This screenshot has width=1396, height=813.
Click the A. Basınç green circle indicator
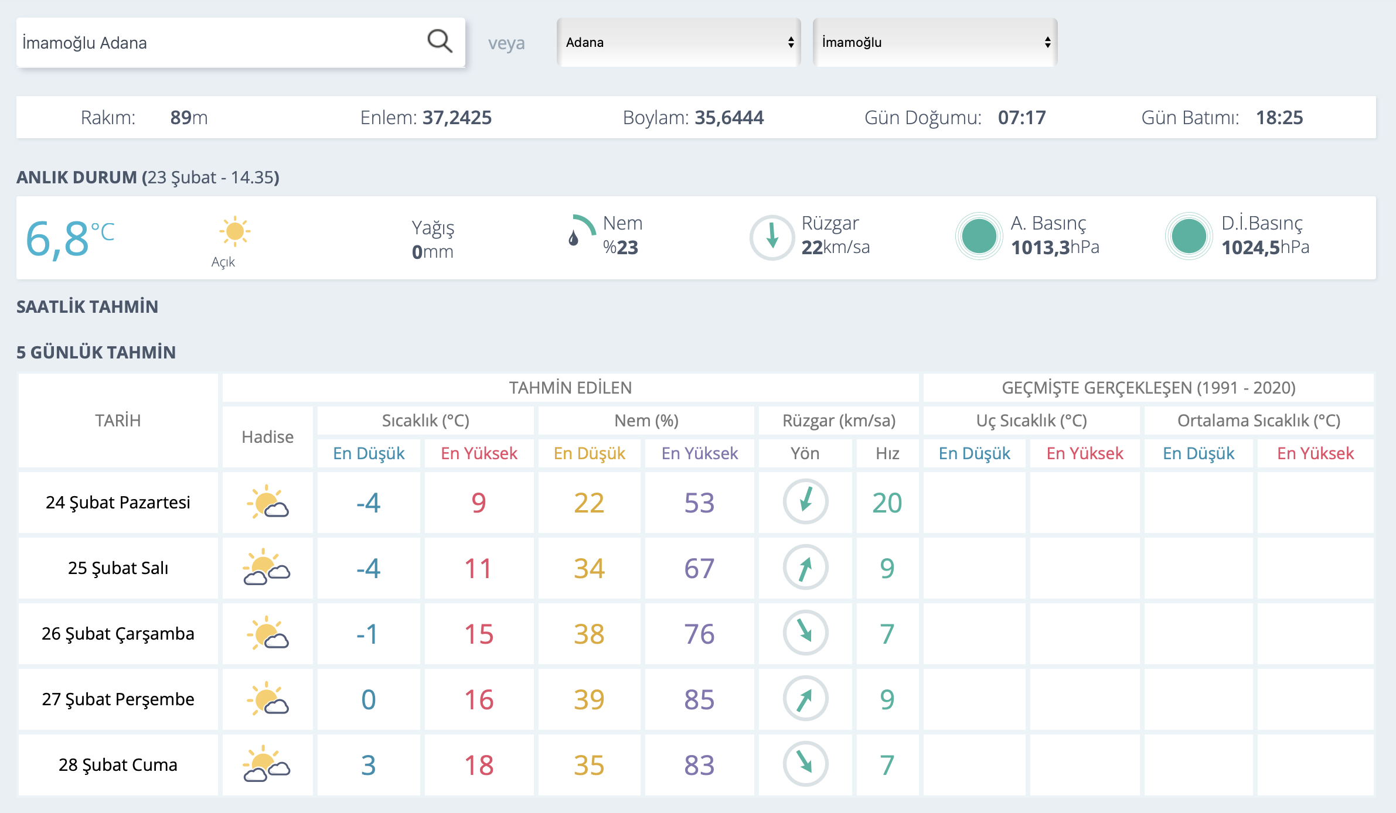[x=979, y=236]
